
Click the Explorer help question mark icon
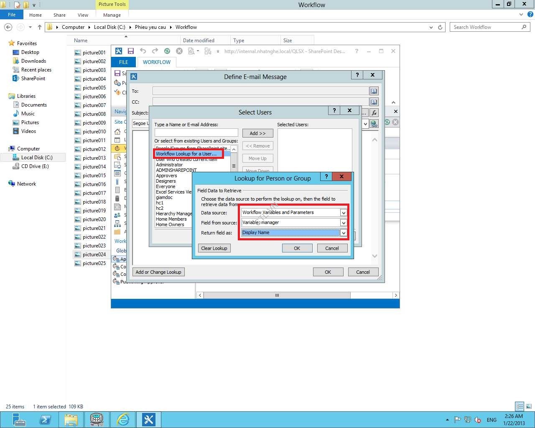coord(530,15)
